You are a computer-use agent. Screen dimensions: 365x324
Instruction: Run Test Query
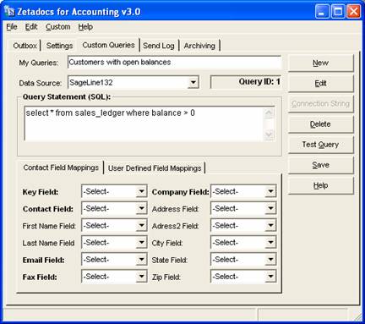click(x=320, y=145)
